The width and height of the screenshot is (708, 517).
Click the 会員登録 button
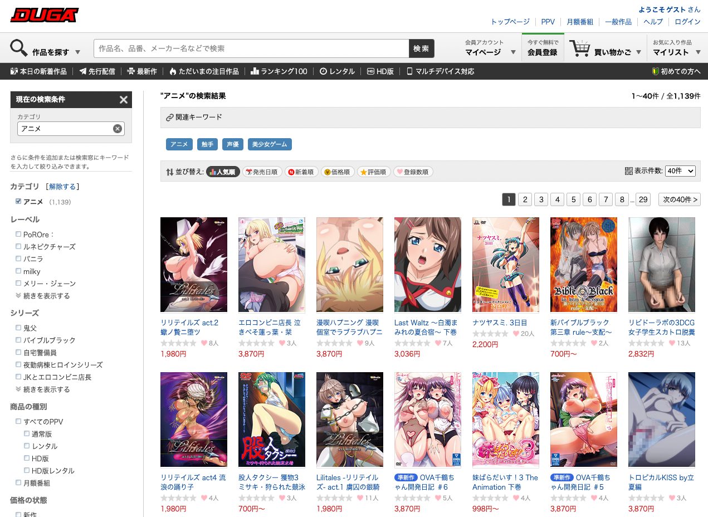543,48
